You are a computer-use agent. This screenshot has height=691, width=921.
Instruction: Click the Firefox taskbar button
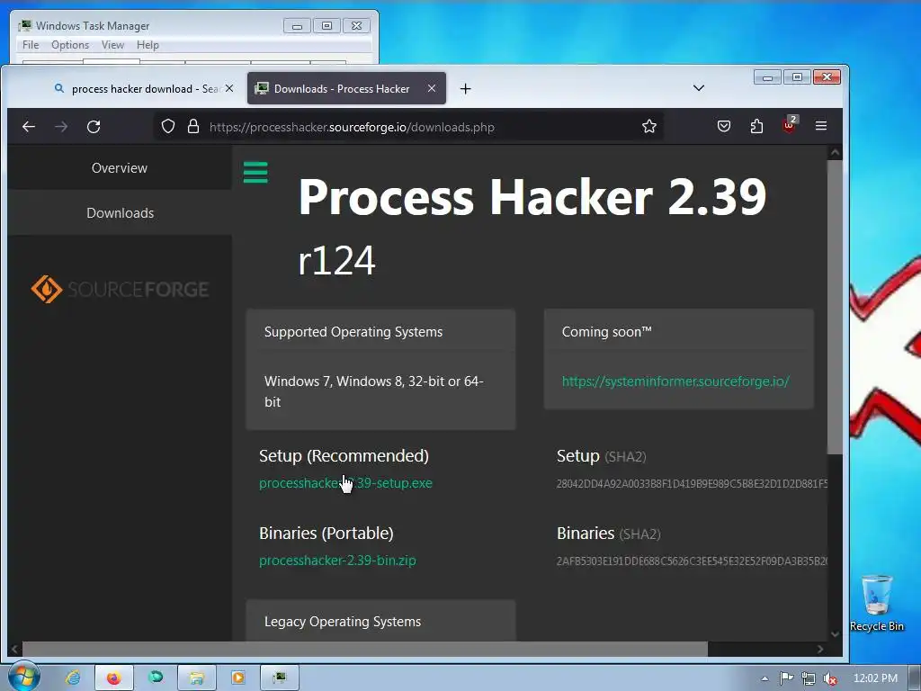tap(113, 678)
